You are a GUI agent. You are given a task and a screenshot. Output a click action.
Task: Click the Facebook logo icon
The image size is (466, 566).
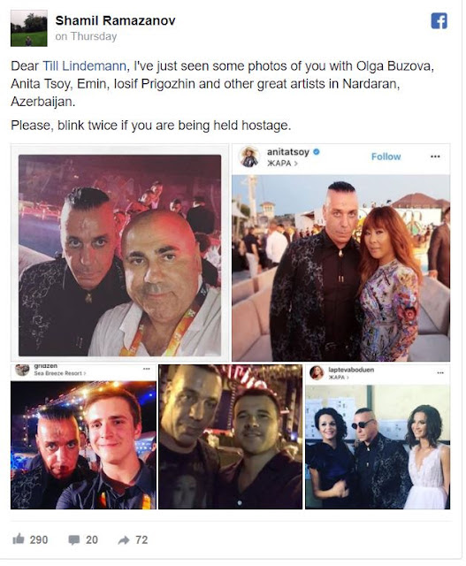[439, 20]
